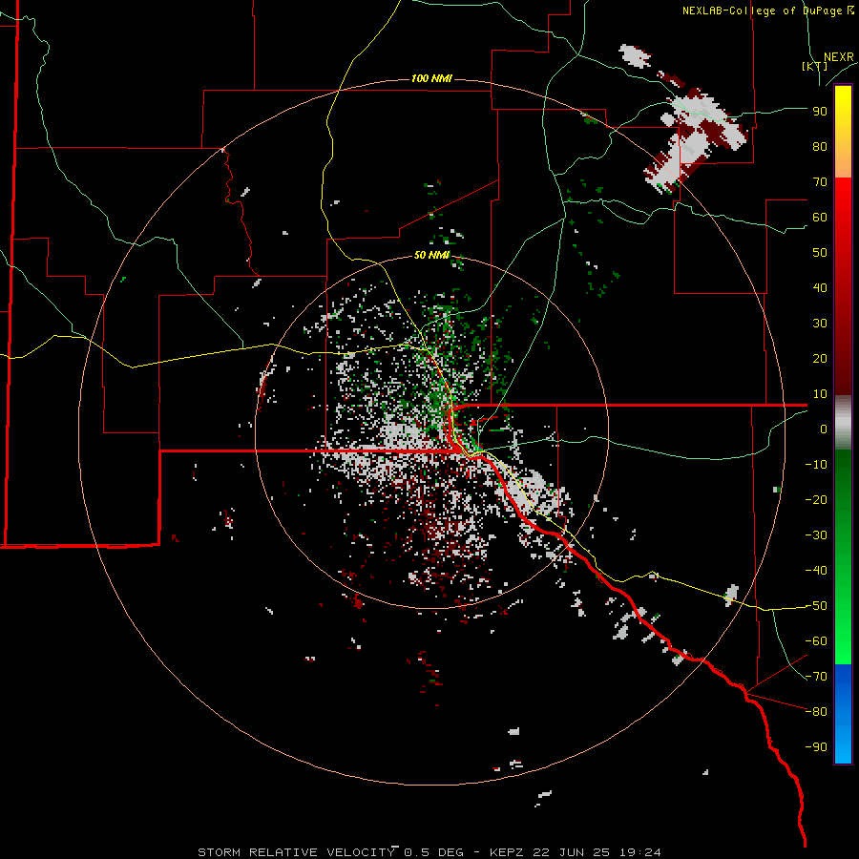
Task: Click the 20 value on velocity scale
Action: click(820, 358)
